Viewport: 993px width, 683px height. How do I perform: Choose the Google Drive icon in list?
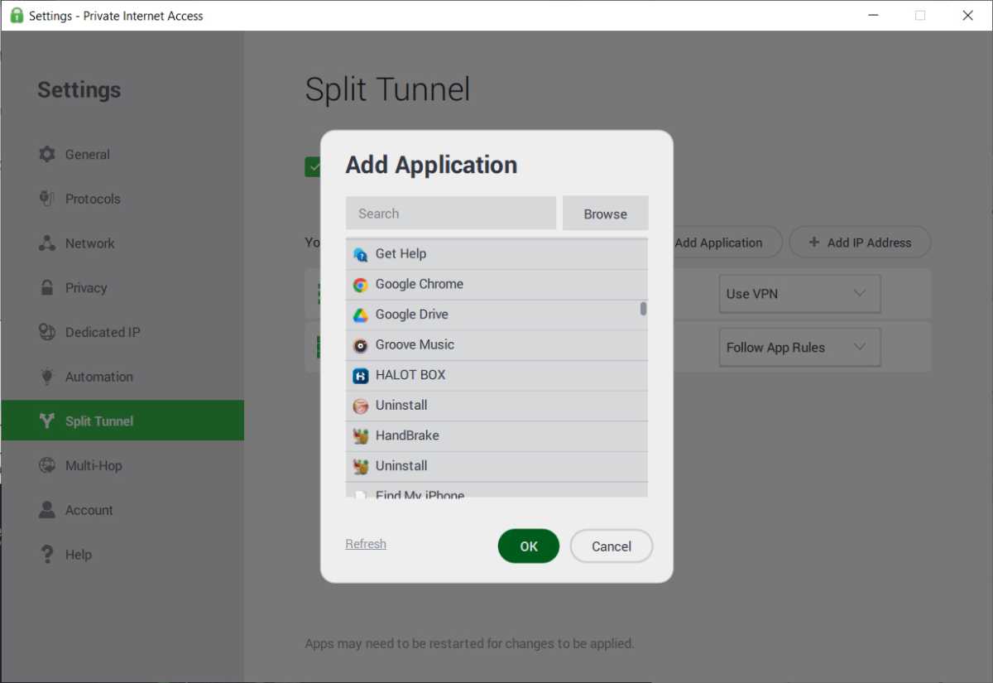[360, 315]
